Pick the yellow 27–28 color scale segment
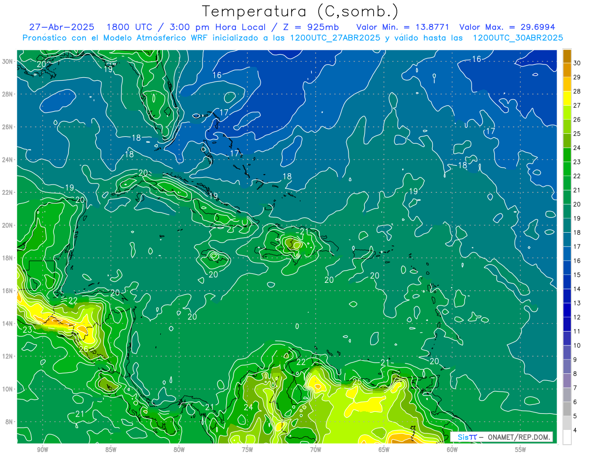This screenshot has height=456, width=590. pos(567,98)
